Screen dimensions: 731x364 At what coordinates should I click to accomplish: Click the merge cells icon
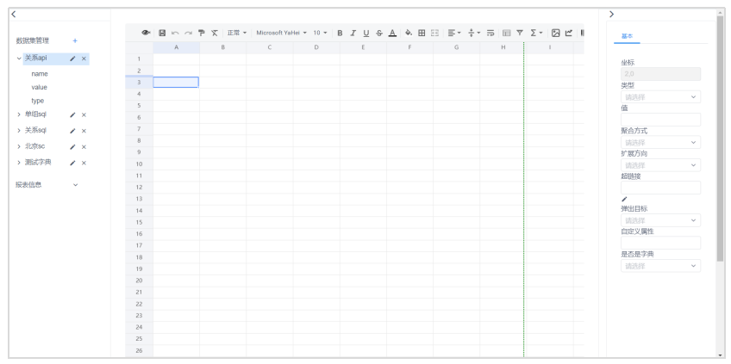(435, 33)
